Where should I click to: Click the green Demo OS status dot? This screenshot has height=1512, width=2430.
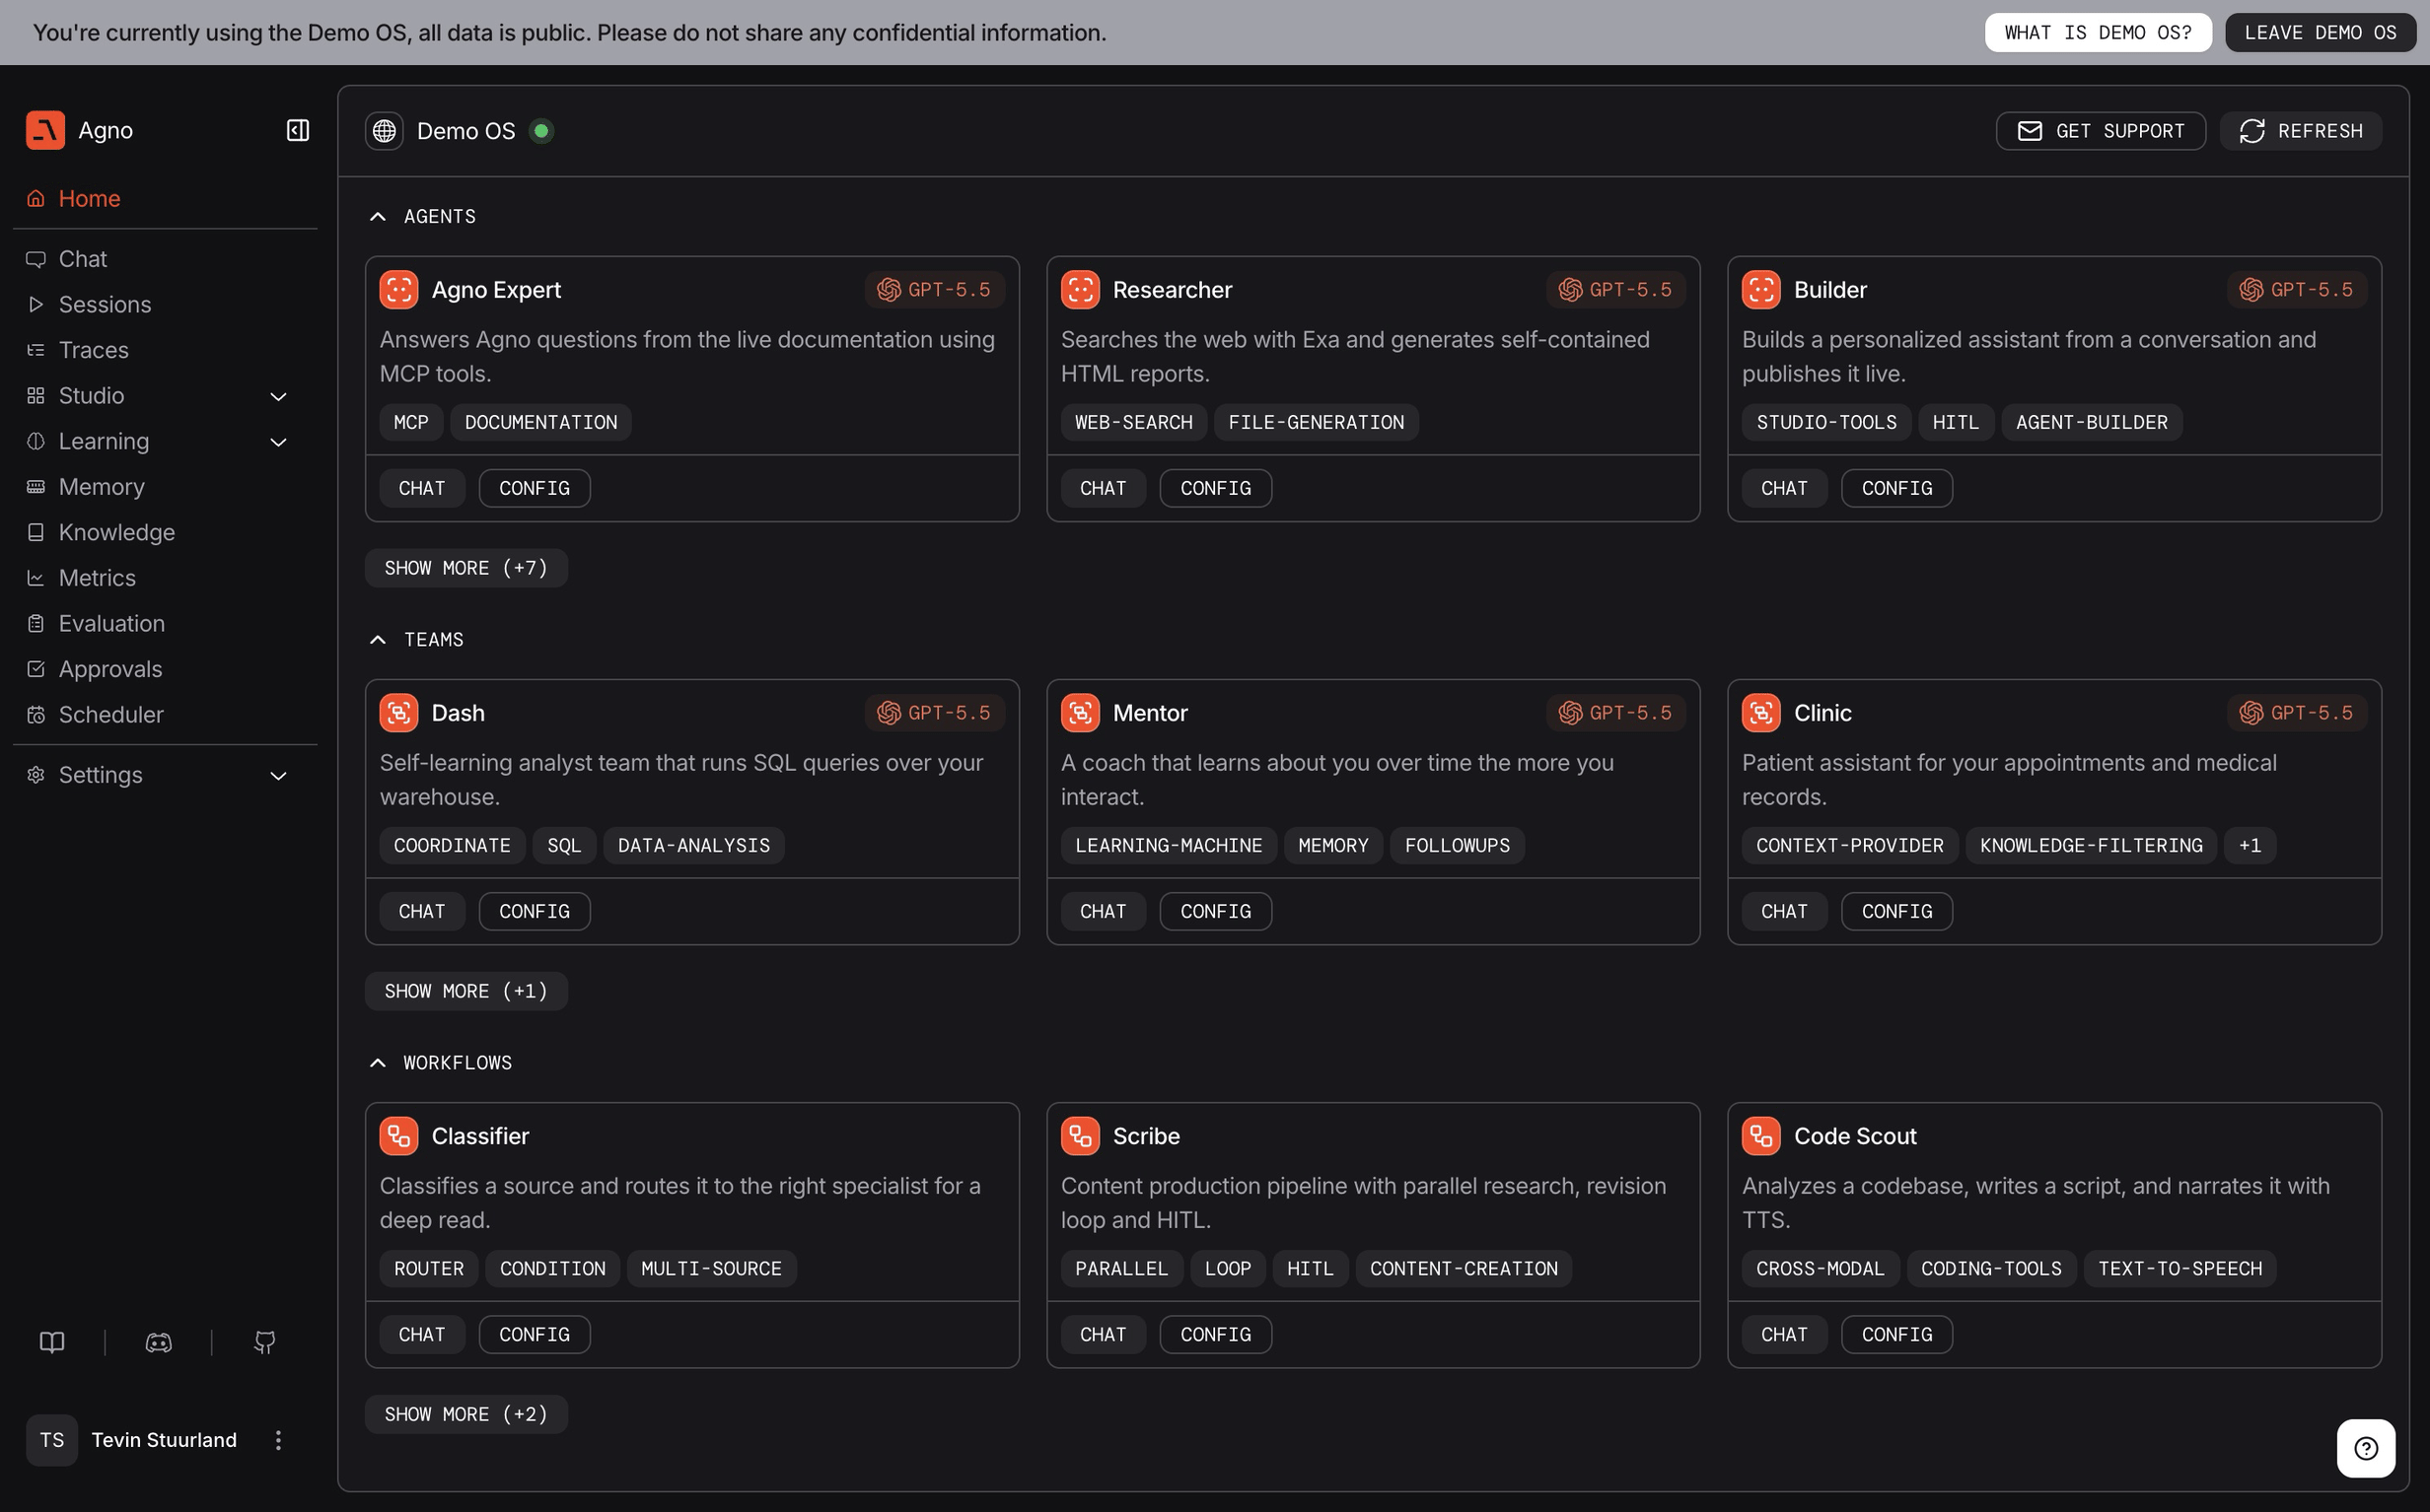click(x=541, y=131)
